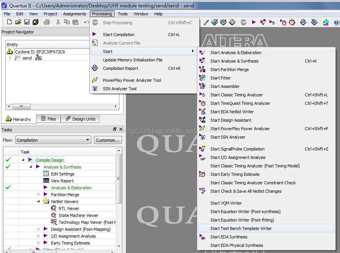The height and width of the screenshot is (253, 340).
Task: Click Tasks list vertical scrollbar thumb
Action: tap(119, 179)
